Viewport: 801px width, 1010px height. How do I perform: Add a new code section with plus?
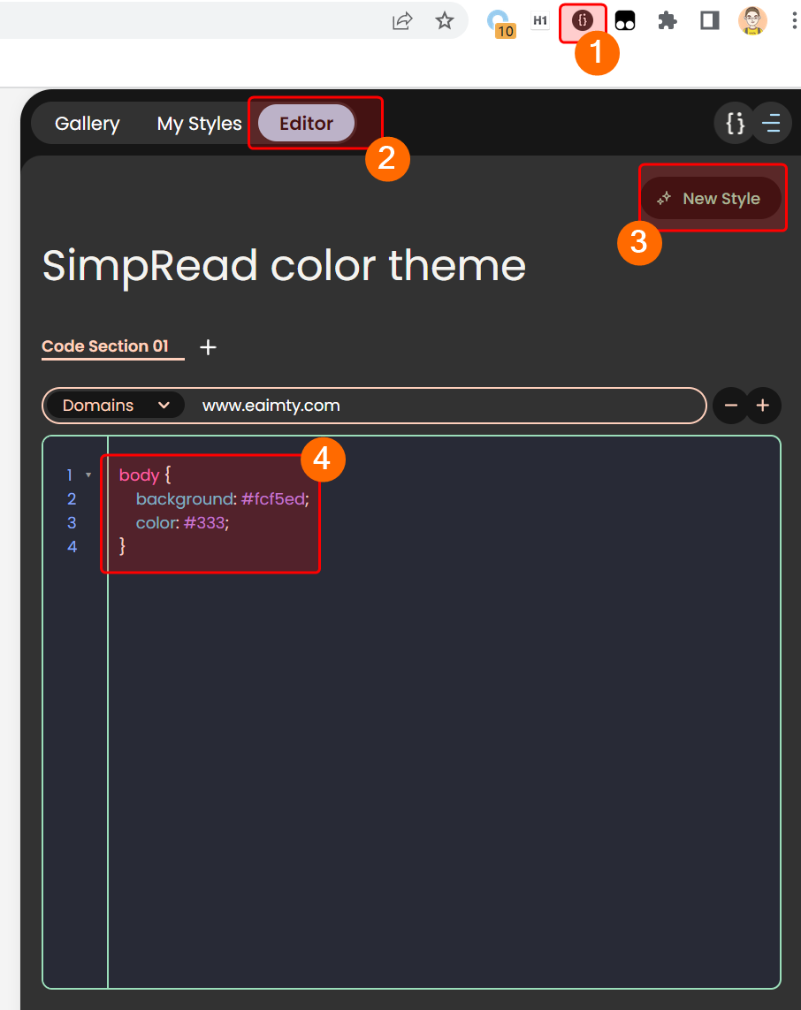(208, 347)
